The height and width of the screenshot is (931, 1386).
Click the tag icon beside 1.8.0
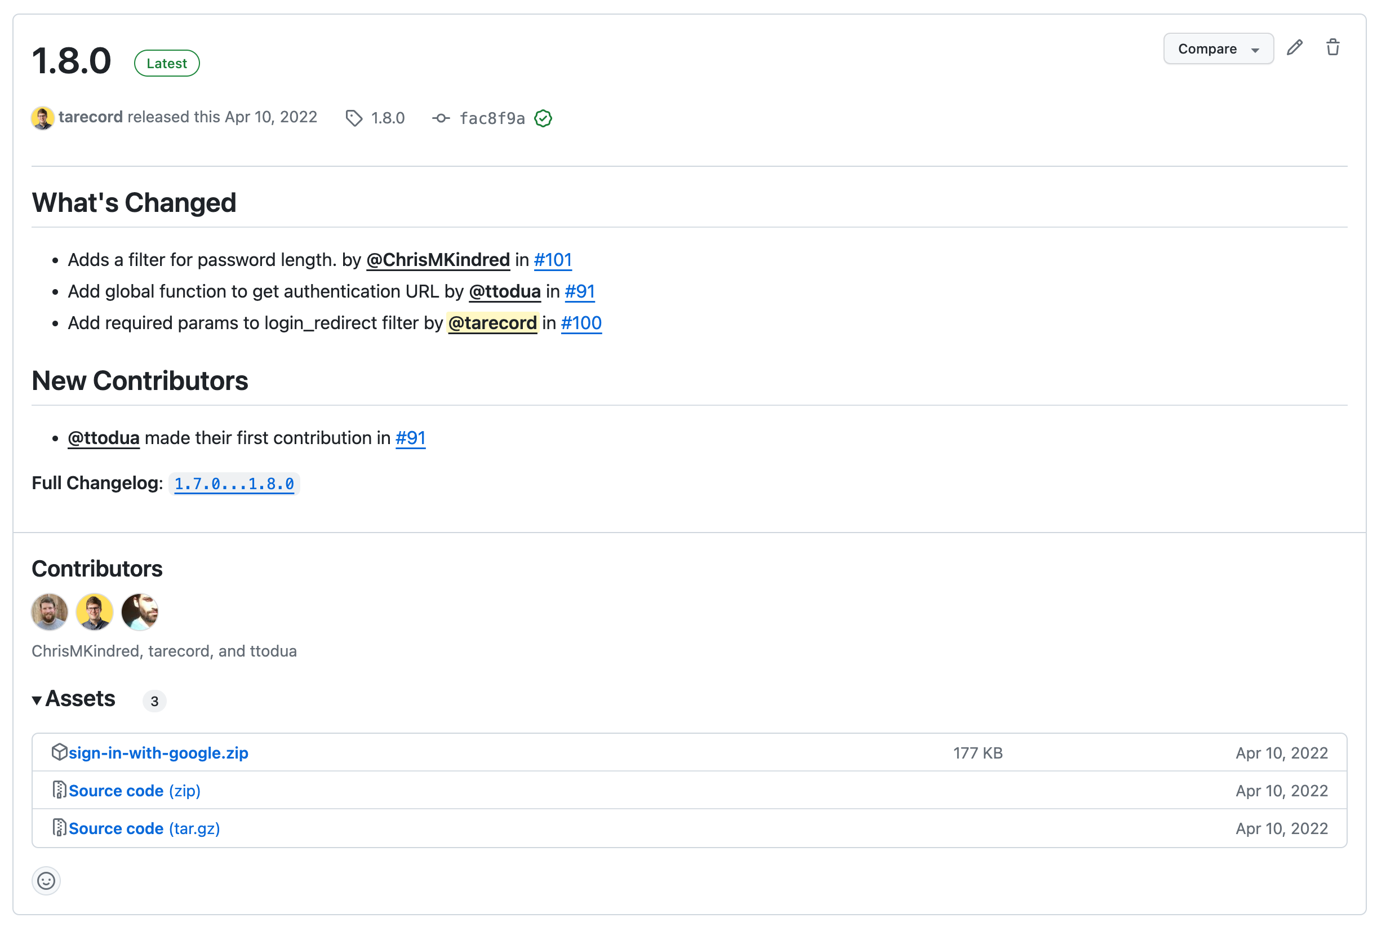(354, 118)
